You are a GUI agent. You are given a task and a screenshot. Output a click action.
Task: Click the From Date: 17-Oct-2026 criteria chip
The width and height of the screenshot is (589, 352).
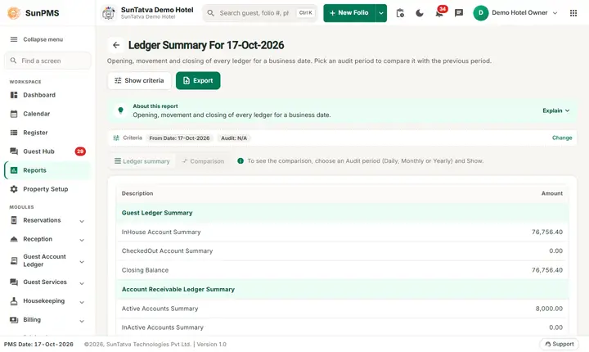click(x=179, y=138)
